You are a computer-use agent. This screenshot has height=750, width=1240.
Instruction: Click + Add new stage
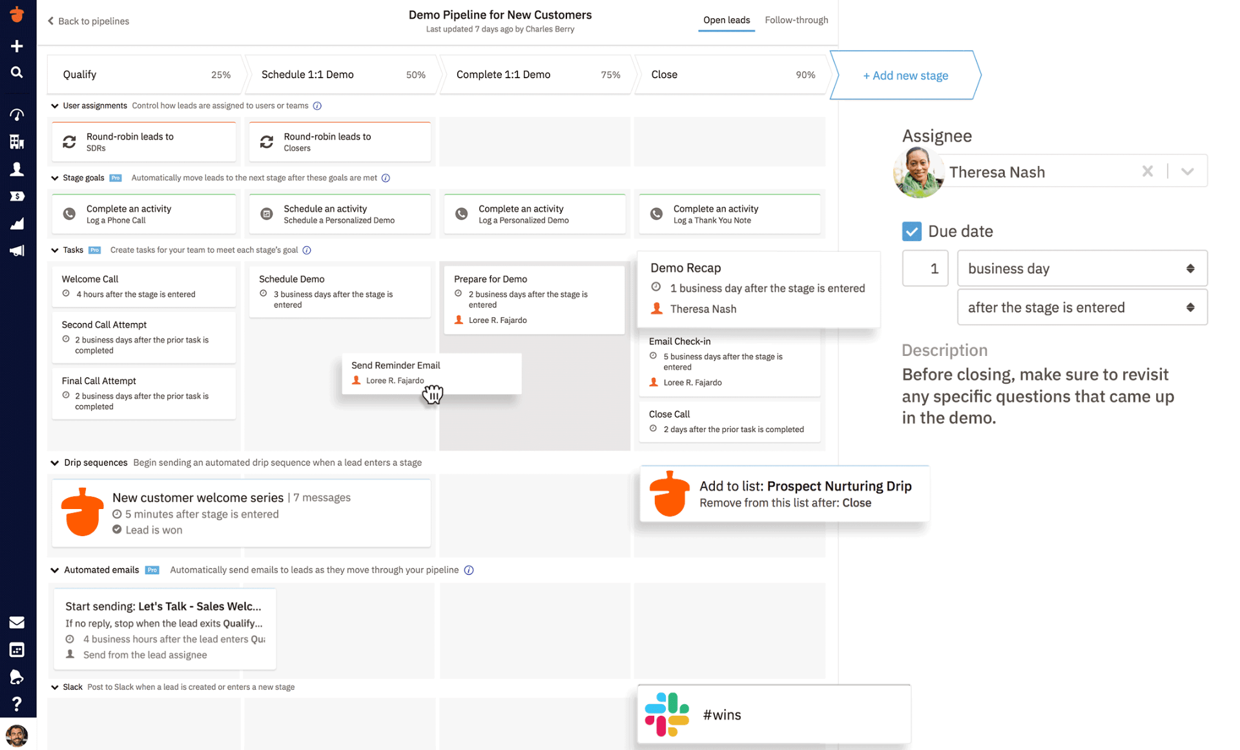coord(905,76)
